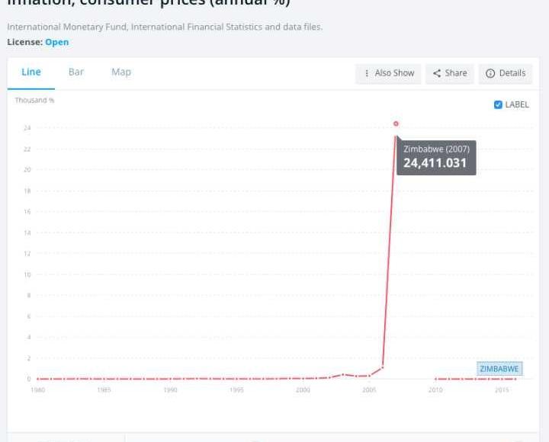
Task: Open the Bar chart tab
Action: (76, 72)
